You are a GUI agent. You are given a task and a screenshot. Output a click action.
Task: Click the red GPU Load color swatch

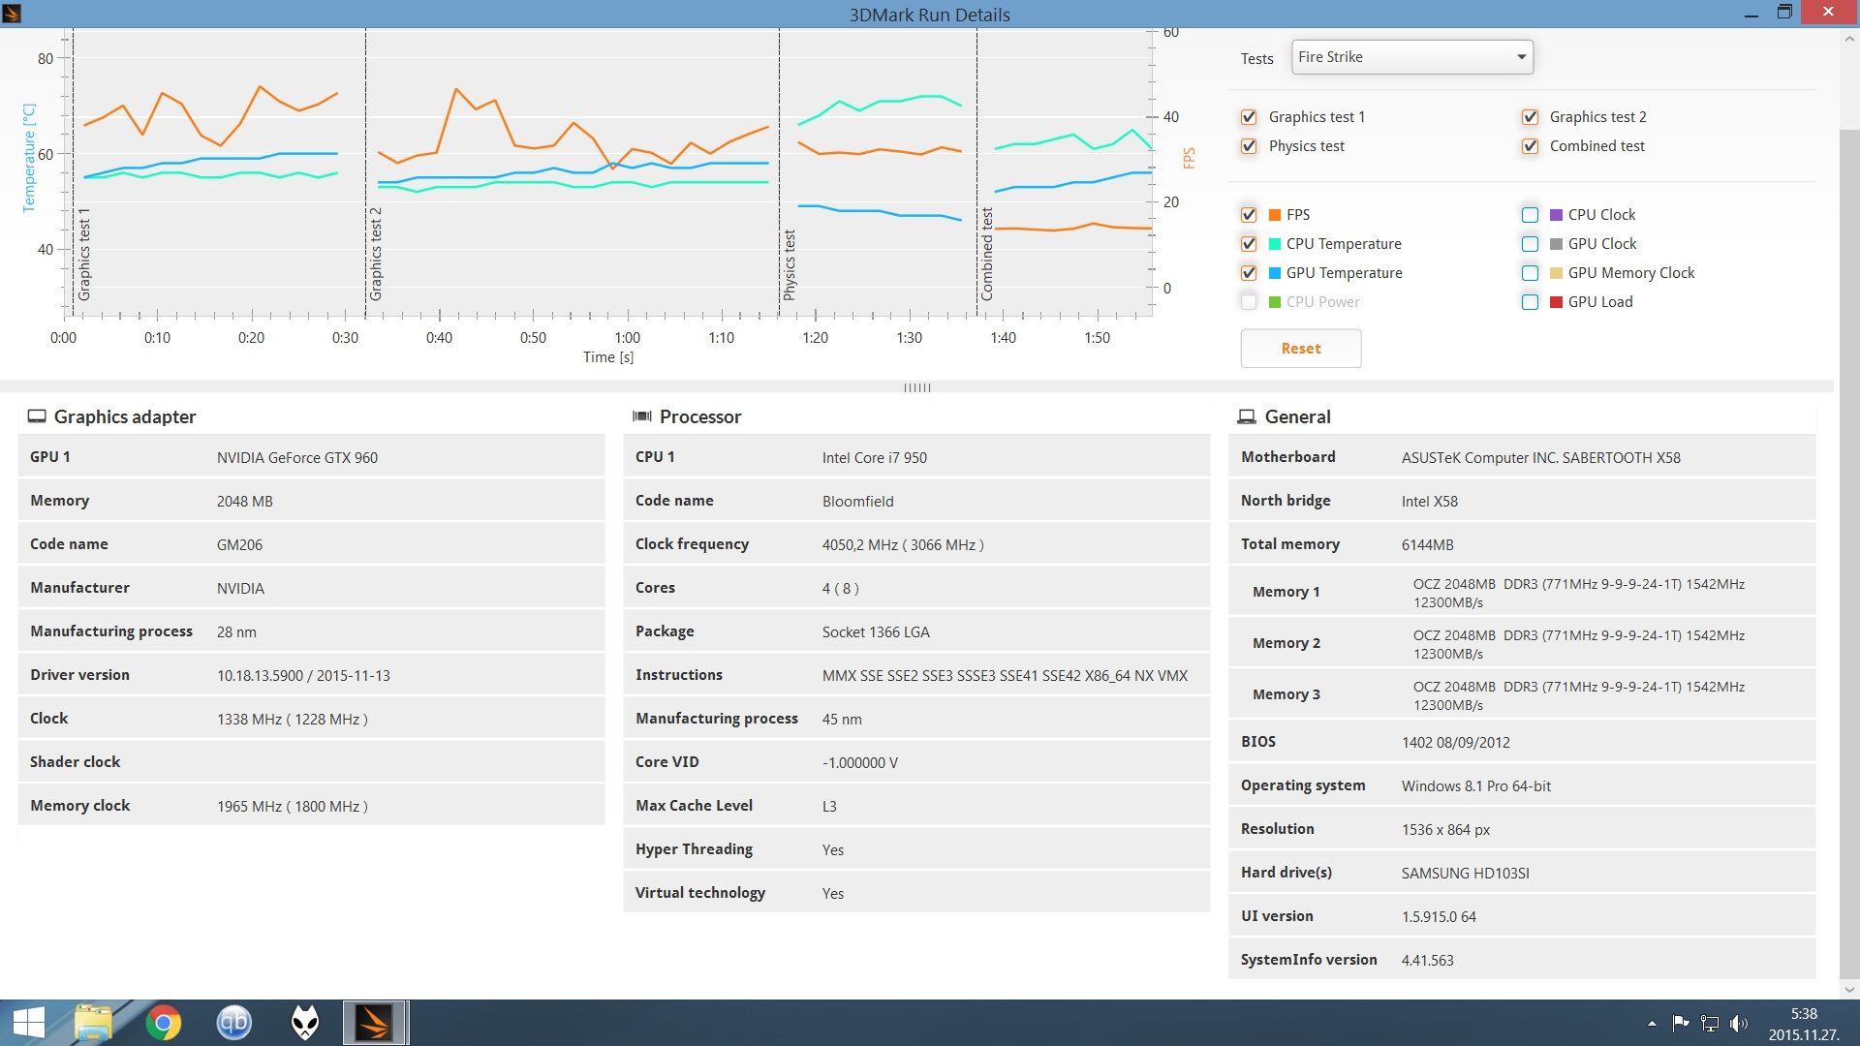(1556, 302)
